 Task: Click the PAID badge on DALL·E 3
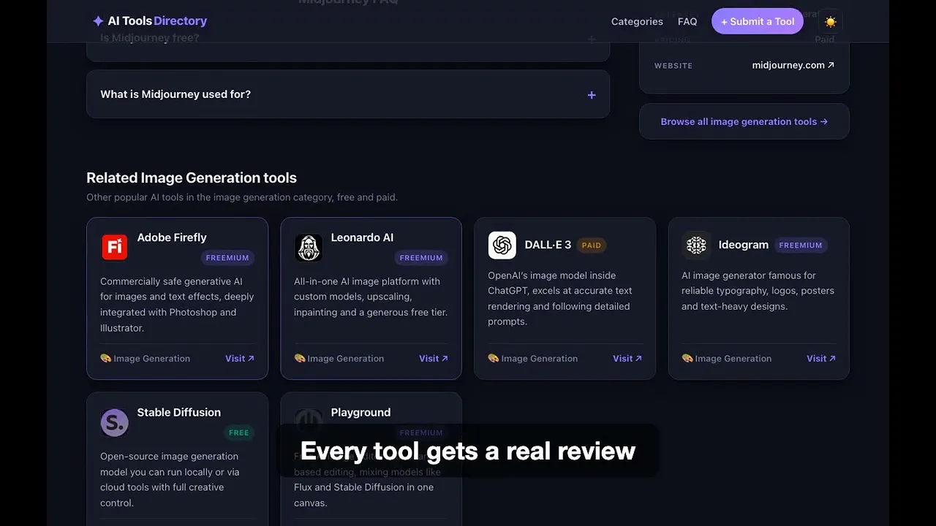click(x=592, y=245)
